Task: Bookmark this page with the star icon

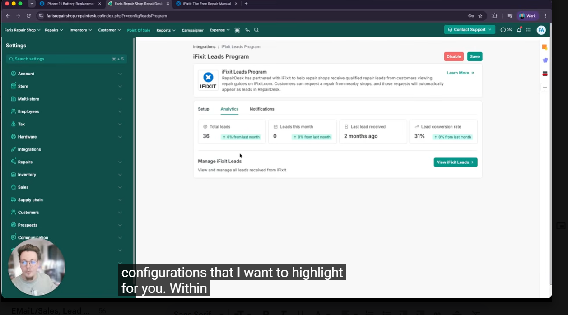Action: (x=480, y=16)
